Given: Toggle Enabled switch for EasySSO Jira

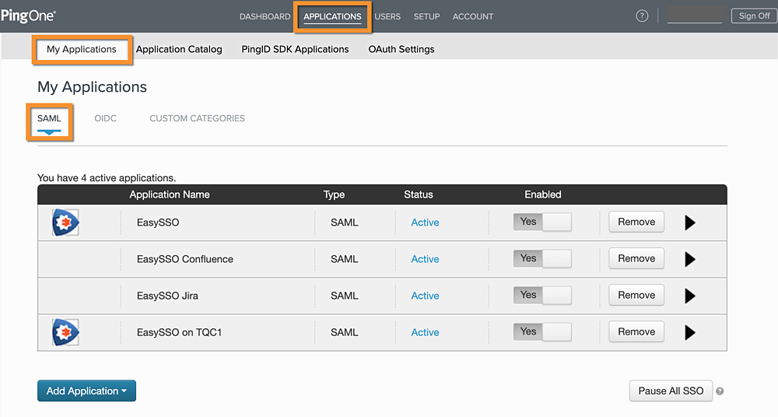Looking at the screenshot, I should click(542, 296).
